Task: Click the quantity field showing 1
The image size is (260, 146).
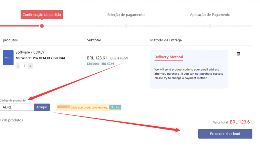Action: [24, 66]
